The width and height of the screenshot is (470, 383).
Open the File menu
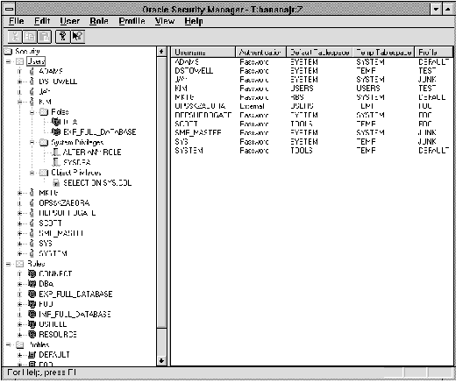click(16, 21)
